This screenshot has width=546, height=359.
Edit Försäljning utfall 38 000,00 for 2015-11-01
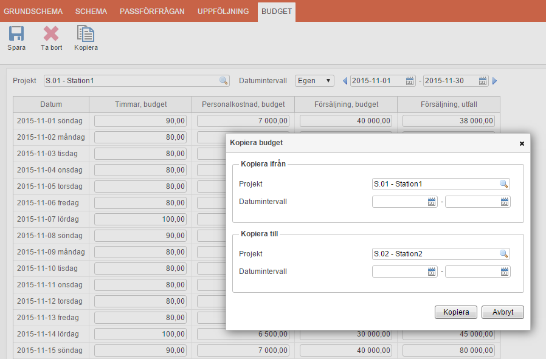coord(449,121)
